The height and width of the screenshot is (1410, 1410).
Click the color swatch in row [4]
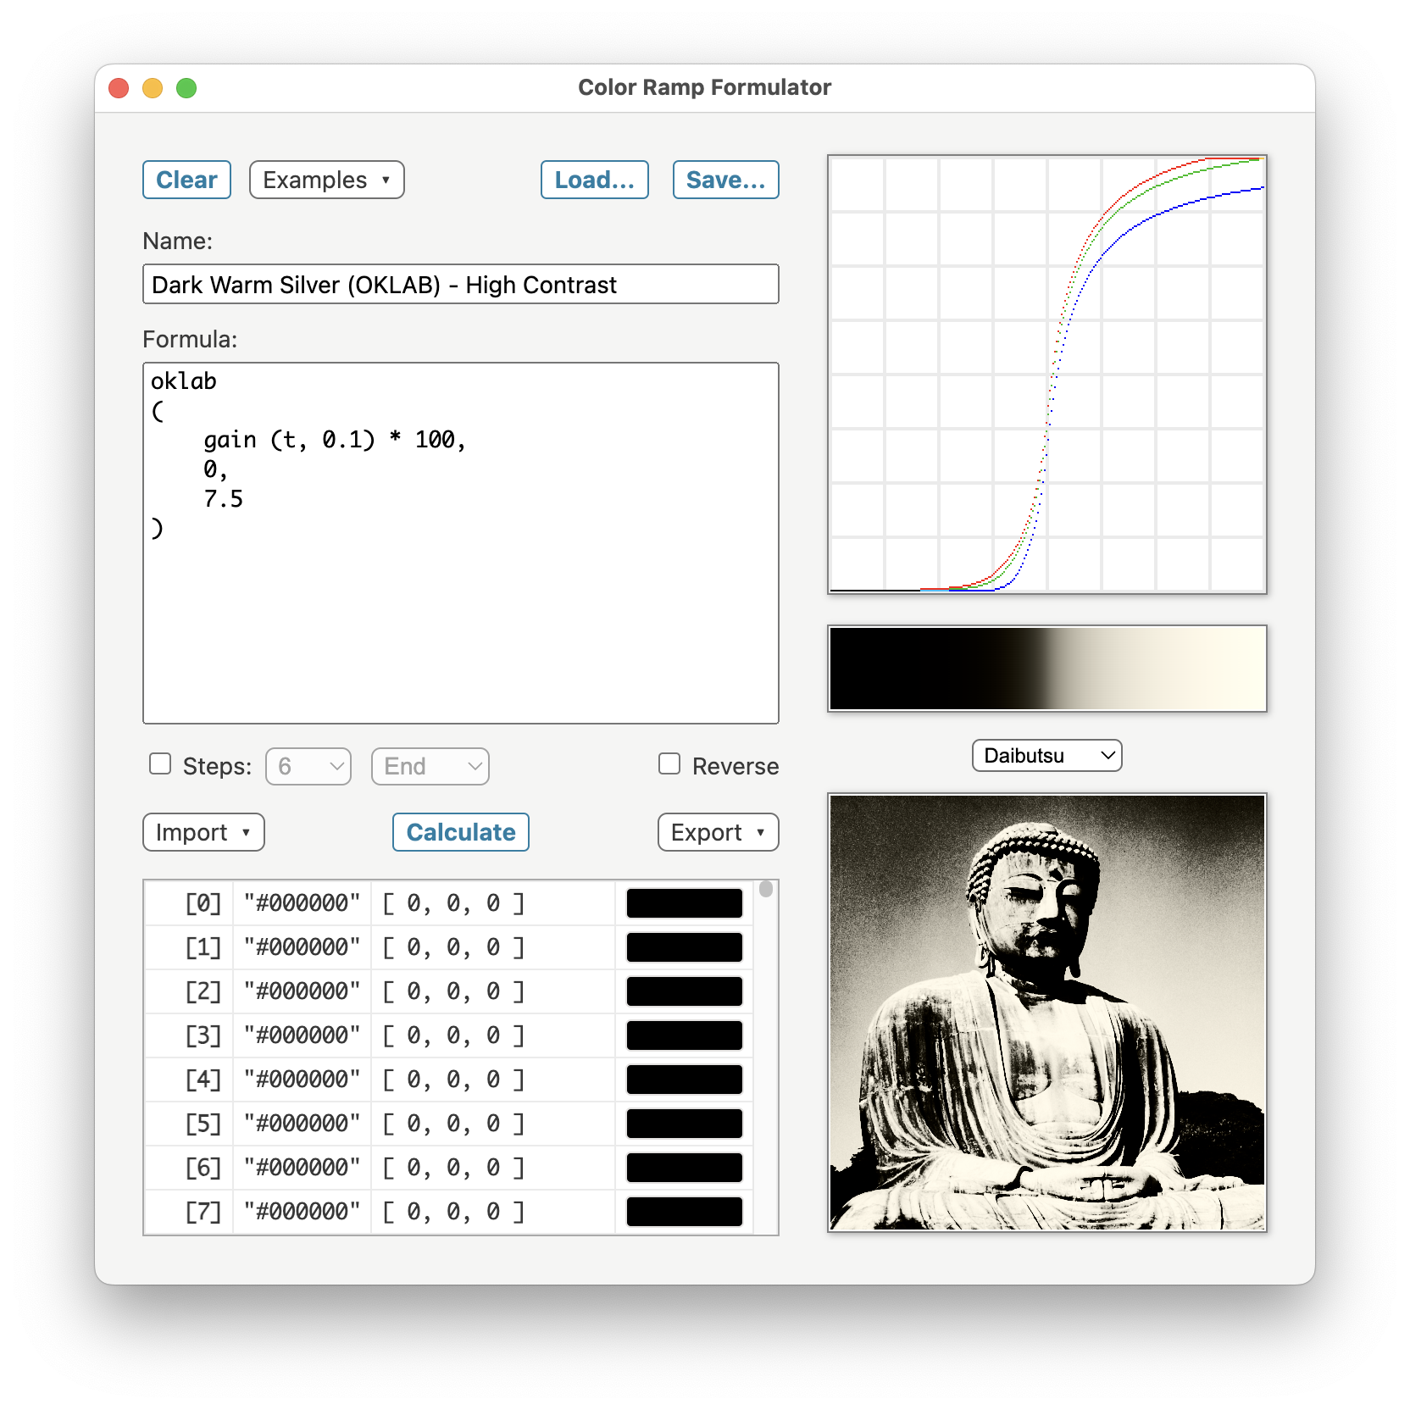685,1080
